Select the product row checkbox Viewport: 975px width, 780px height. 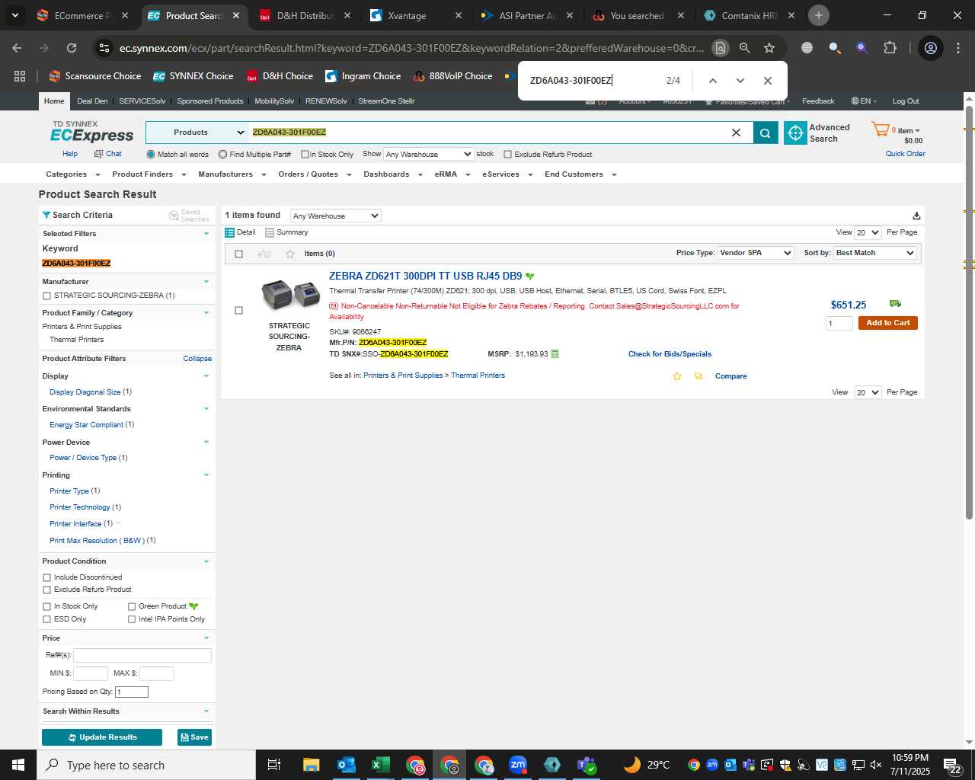238,311
